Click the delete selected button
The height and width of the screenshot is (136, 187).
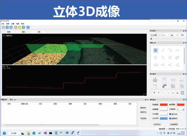click(143, 108)
